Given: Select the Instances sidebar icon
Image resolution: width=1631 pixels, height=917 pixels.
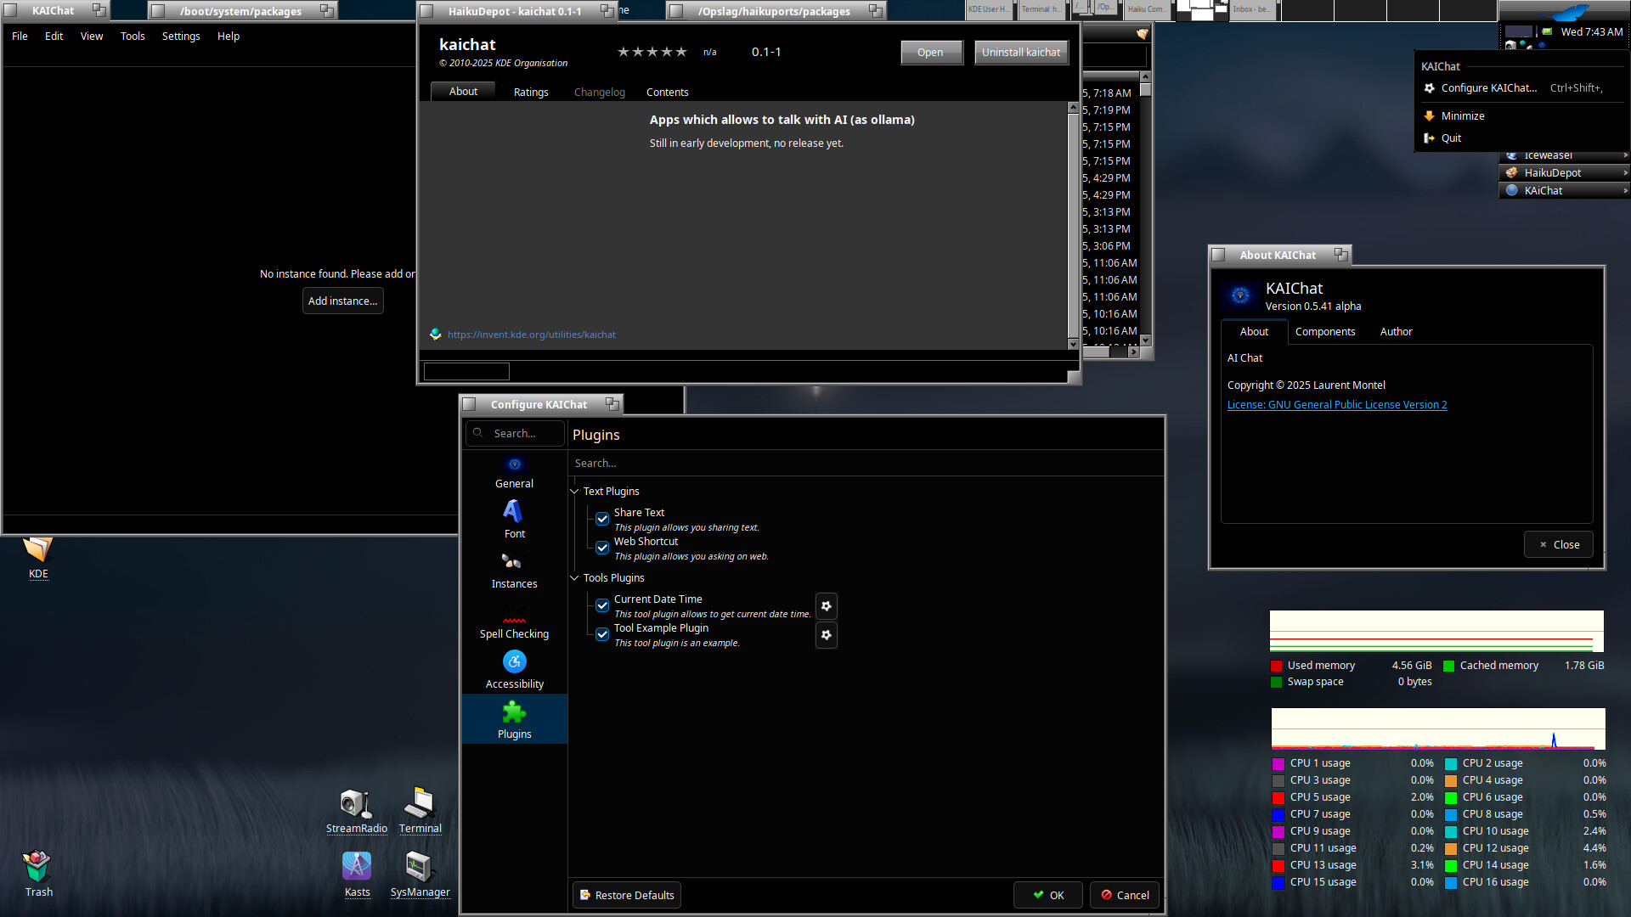Looking at the screenshot, I should click(514, 562).
